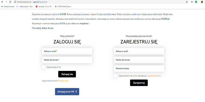Enable the Zapamiętaj mnie checkbox
This screenshot has height=102, width=205.
coord(44,67)
